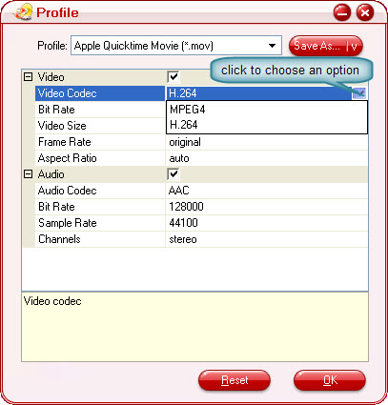Select the Sample Rate row label
Image resolution: width=388 pixels, height=405 pixels.
click(x=100, y=223)
